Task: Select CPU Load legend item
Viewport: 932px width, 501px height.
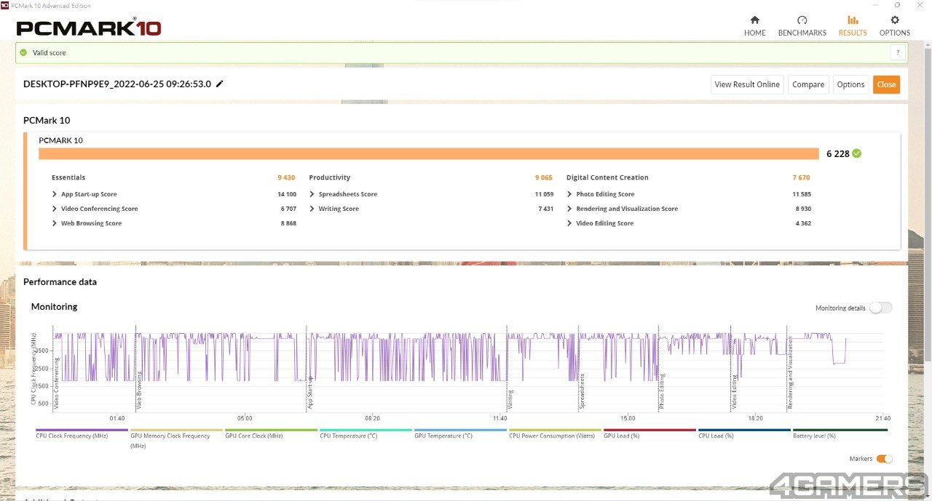Action: click(x=744, y=433)
